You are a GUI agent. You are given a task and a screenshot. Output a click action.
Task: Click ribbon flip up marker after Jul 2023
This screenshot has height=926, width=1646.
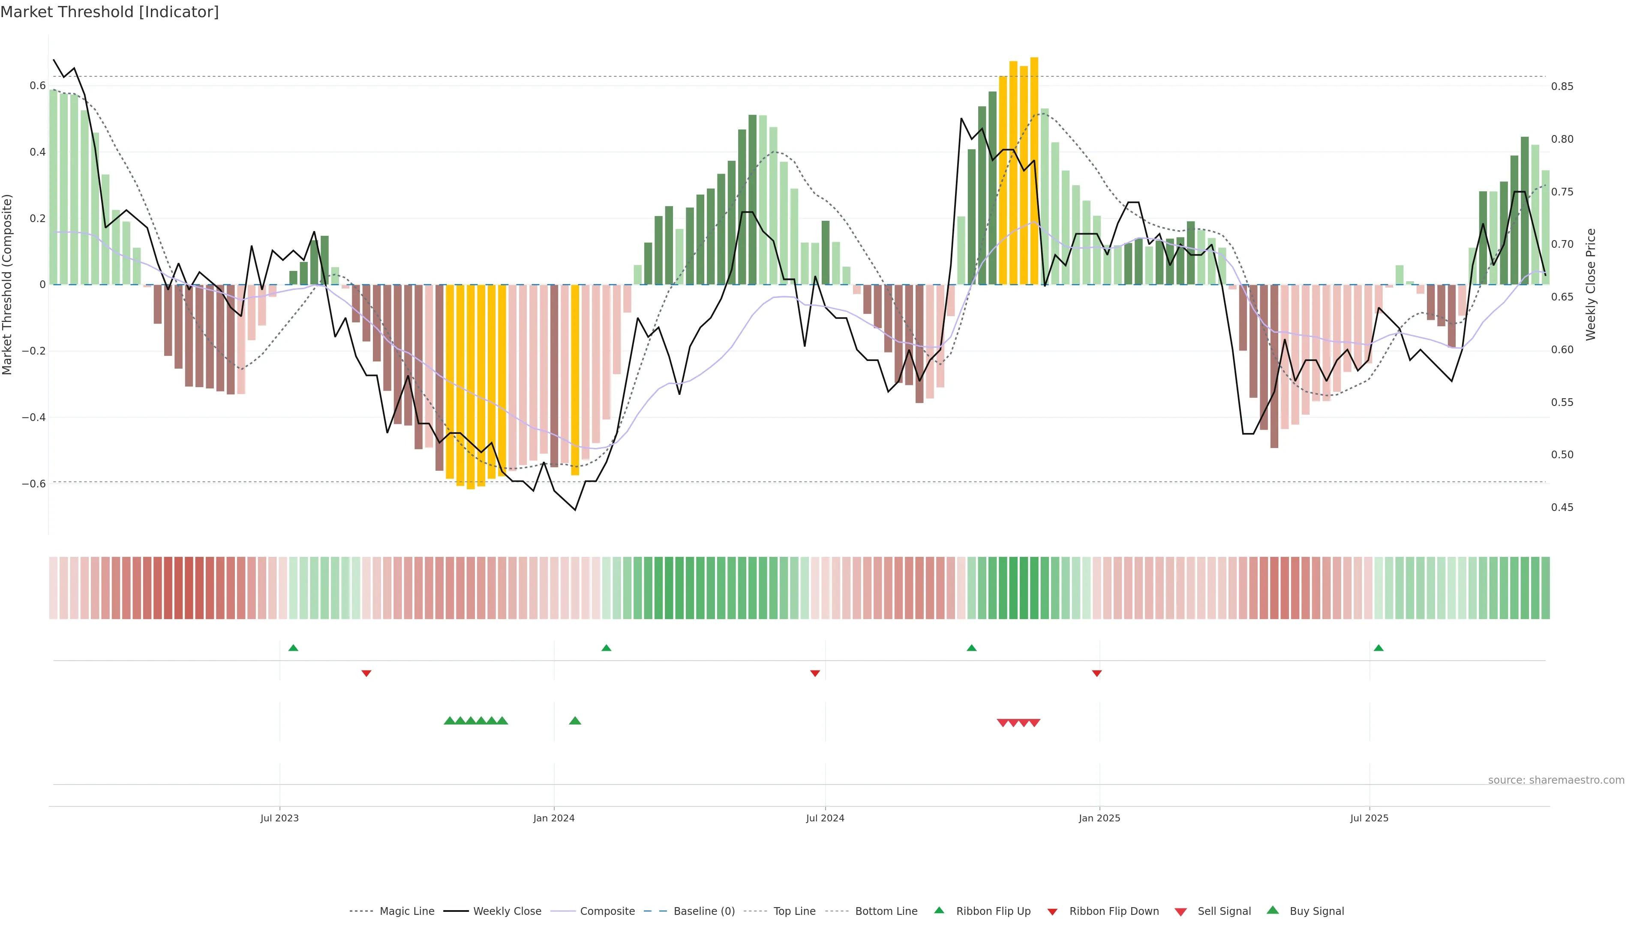(293, 648)
